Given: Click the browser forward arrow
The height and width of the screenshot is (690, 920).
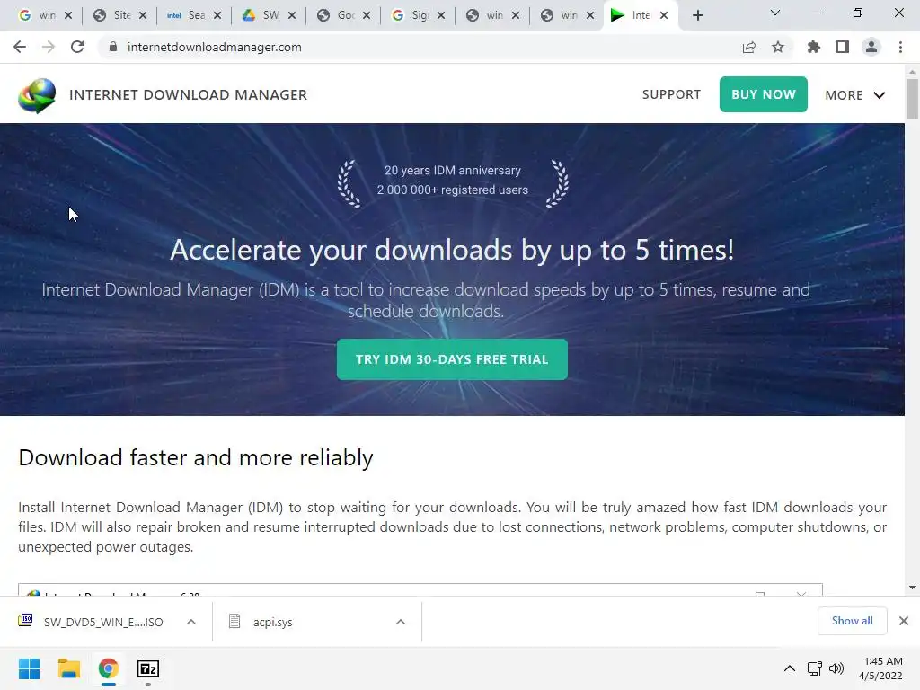Looking at the screenshot, I should (49, 47).
